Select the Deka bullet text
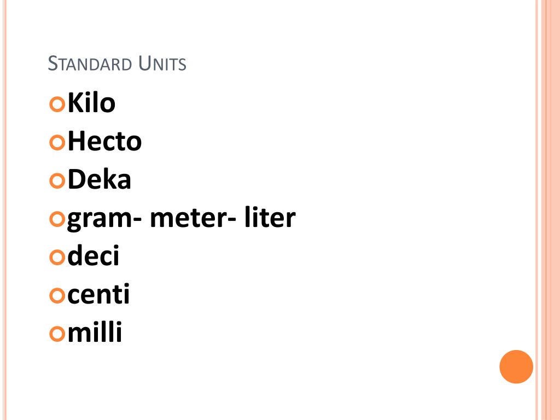The height and width of the screenshot is (420, 560). click(x=100, y=179)
